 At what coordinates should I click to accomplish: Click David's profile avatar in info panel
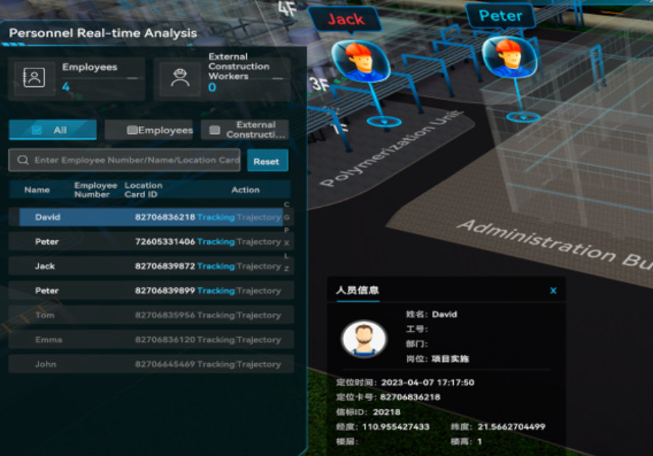(x=364, y=338)
